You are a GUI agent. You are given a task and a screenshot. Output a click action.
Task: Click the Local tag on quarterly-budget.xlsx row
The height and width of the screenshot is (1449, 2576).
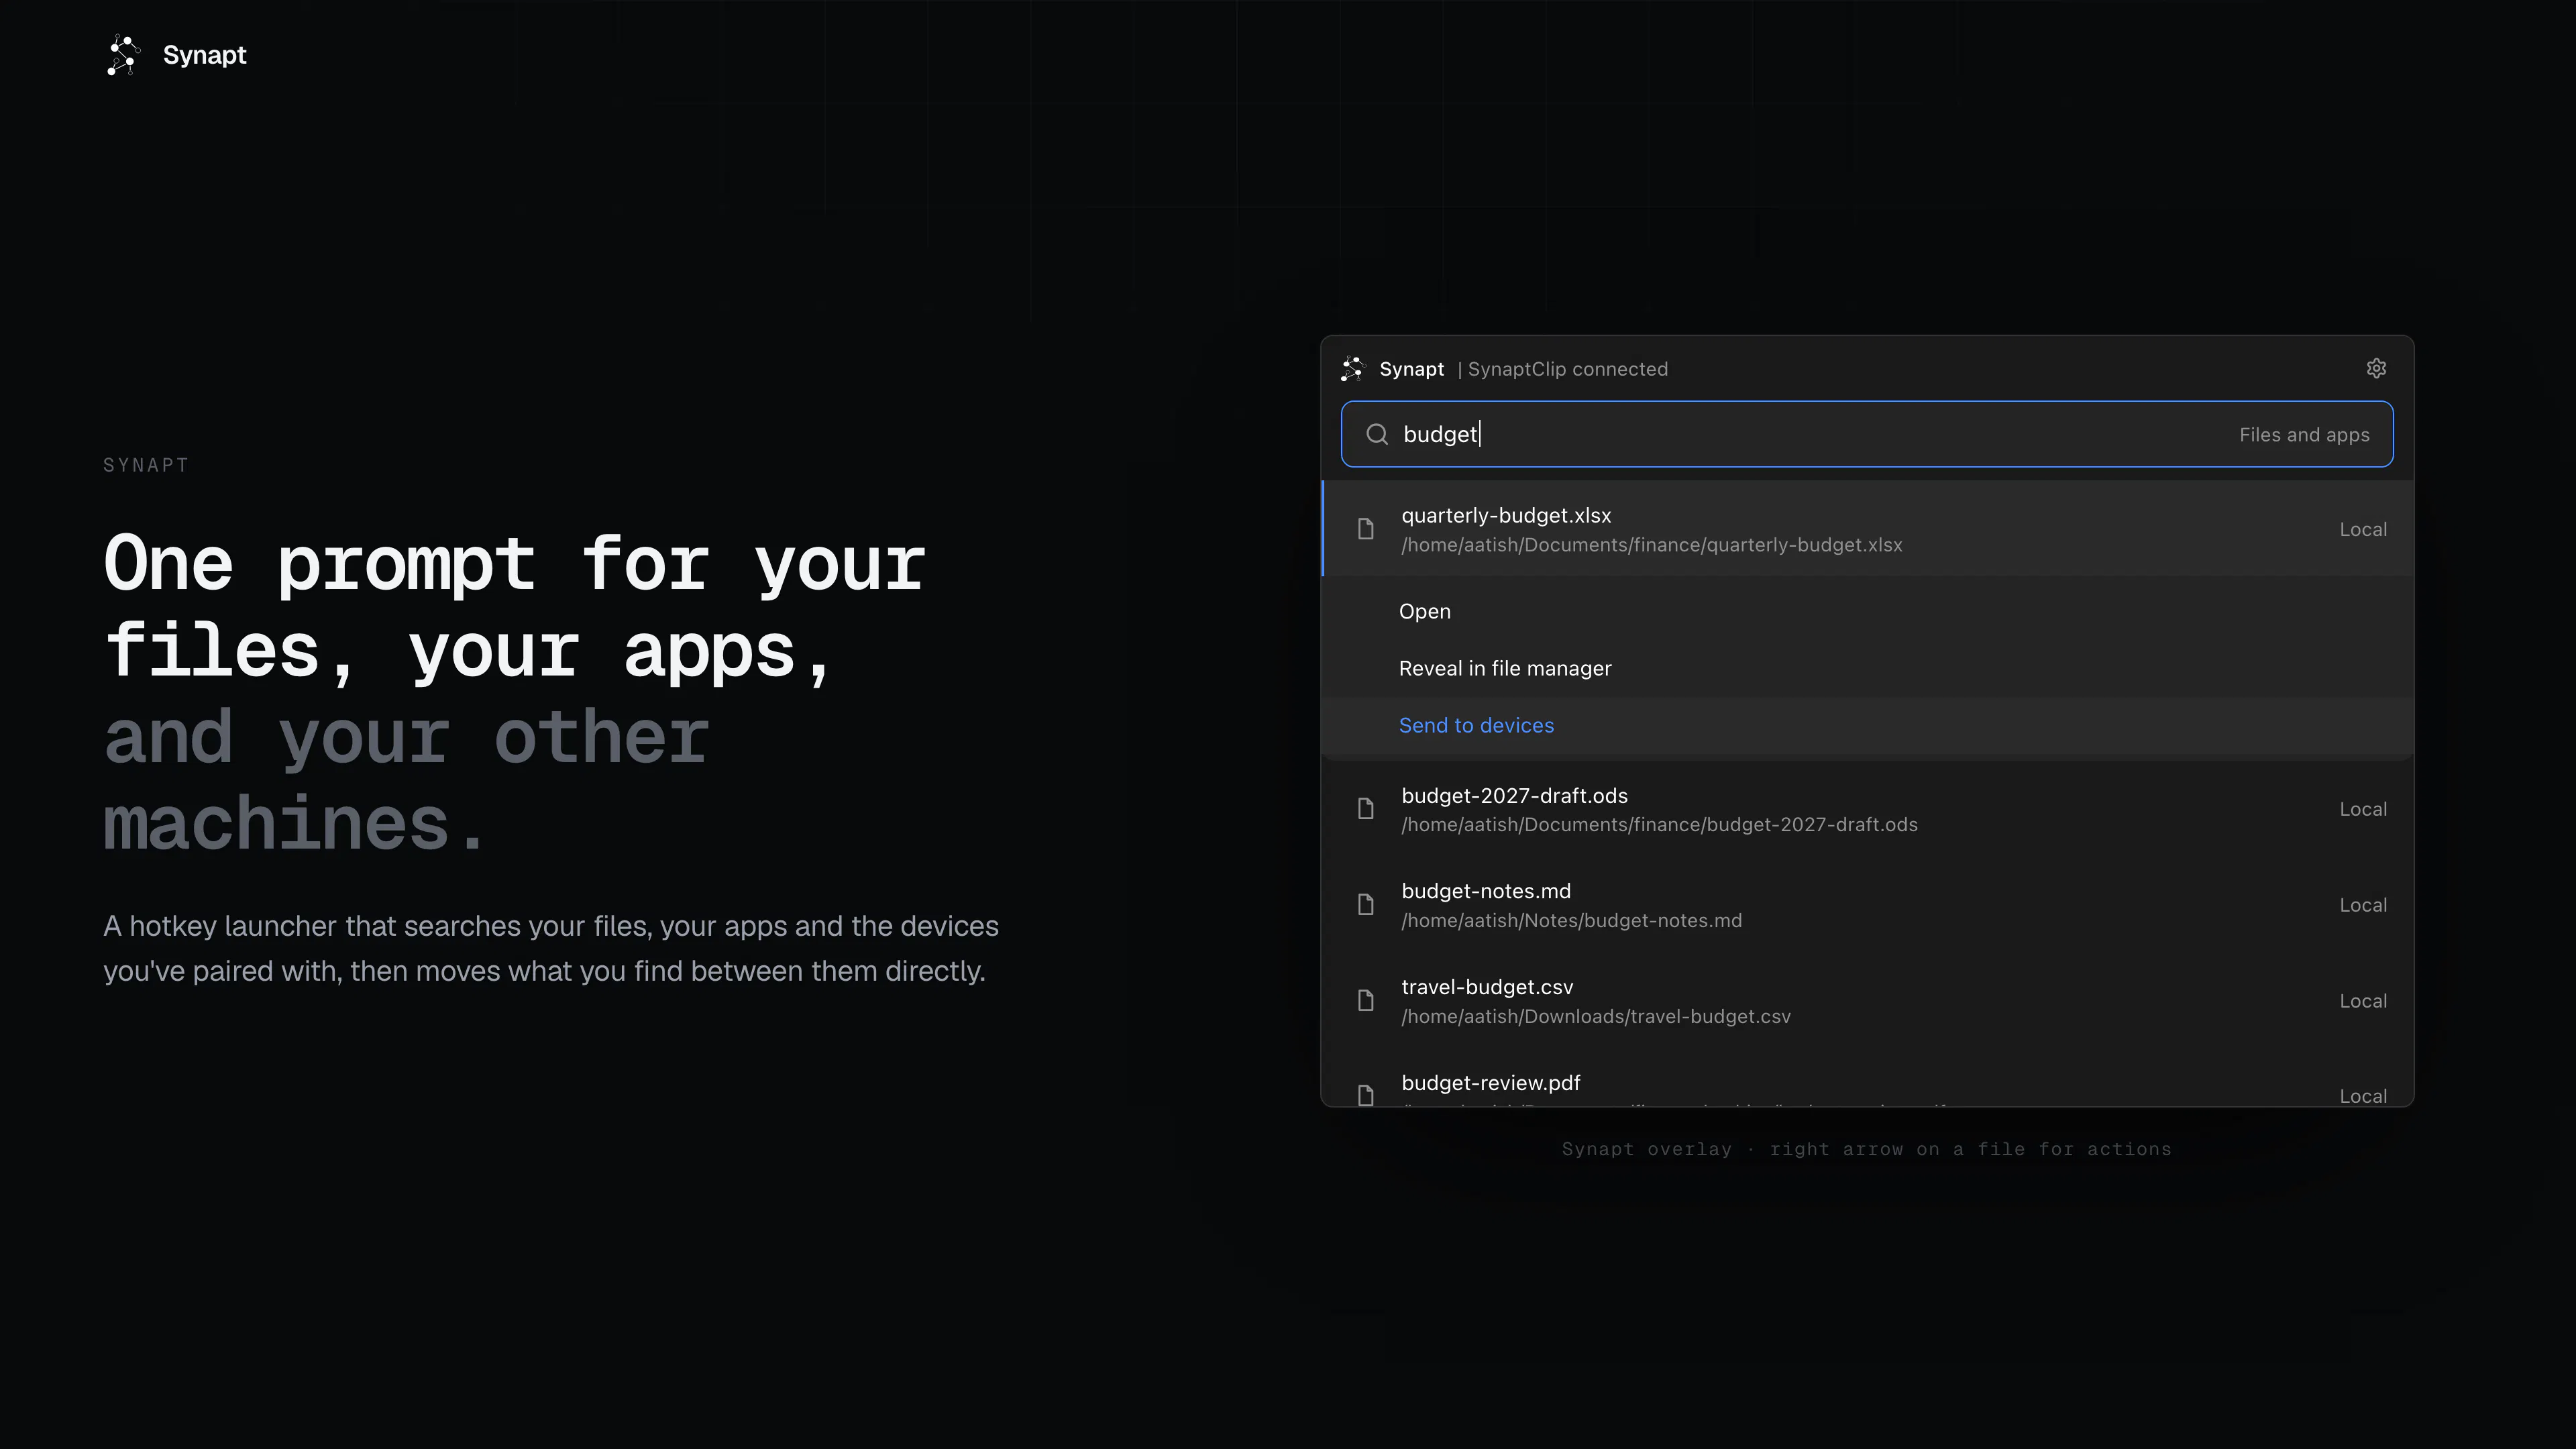click(x=2362, y=529)
